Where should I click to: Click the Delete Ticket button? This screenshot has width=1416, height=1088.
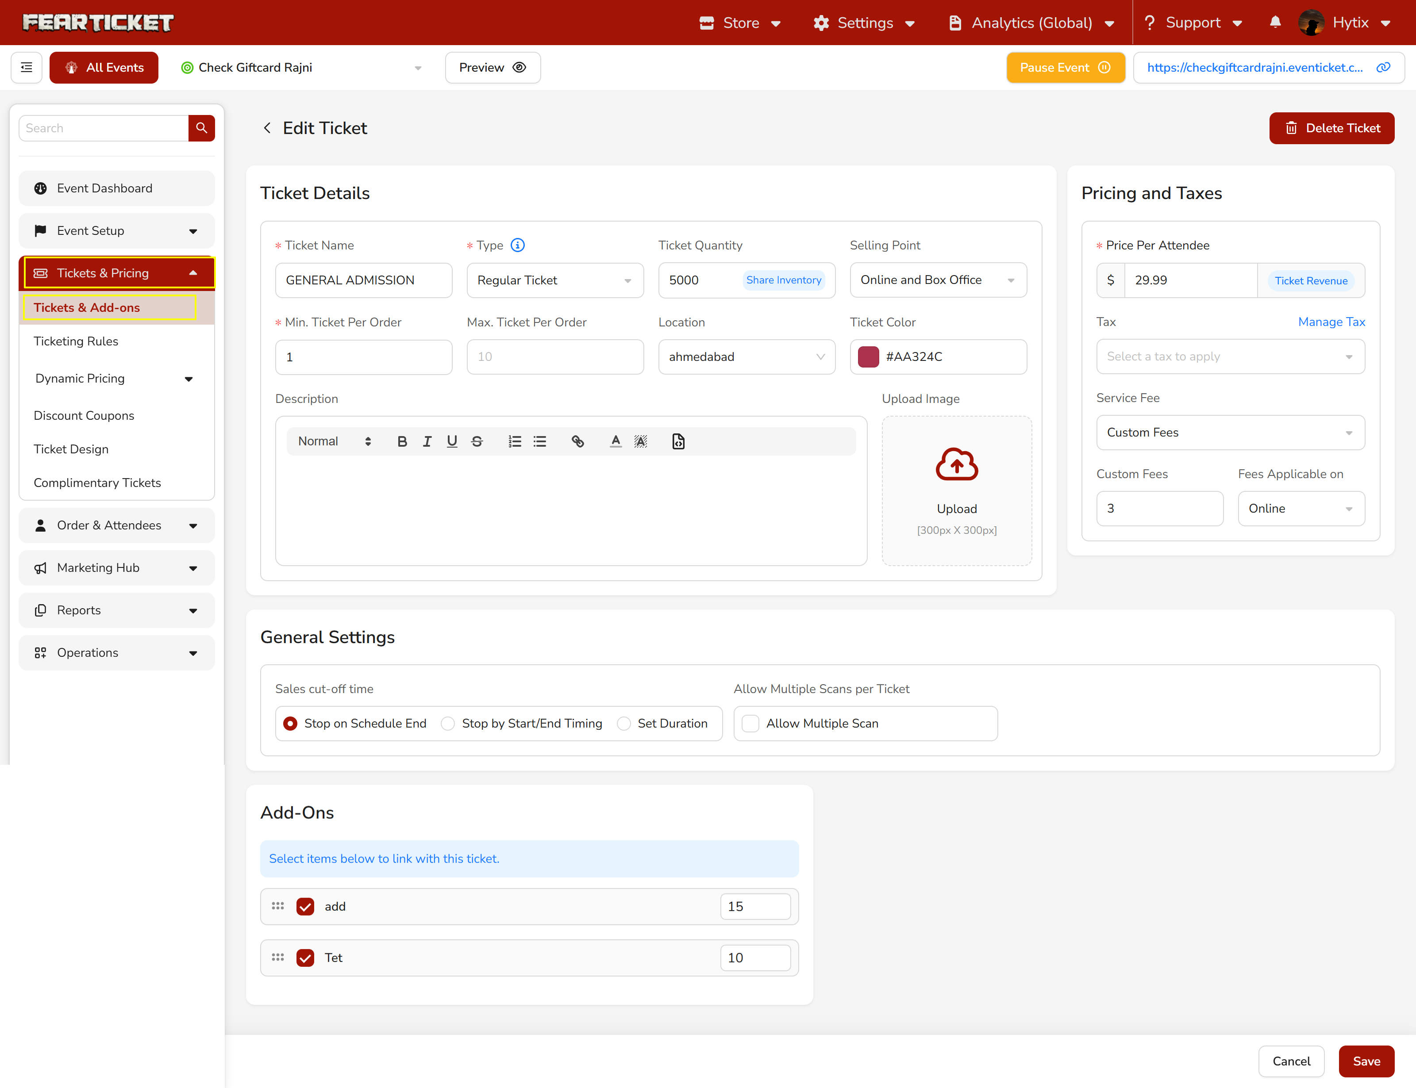coord(1331,128)
